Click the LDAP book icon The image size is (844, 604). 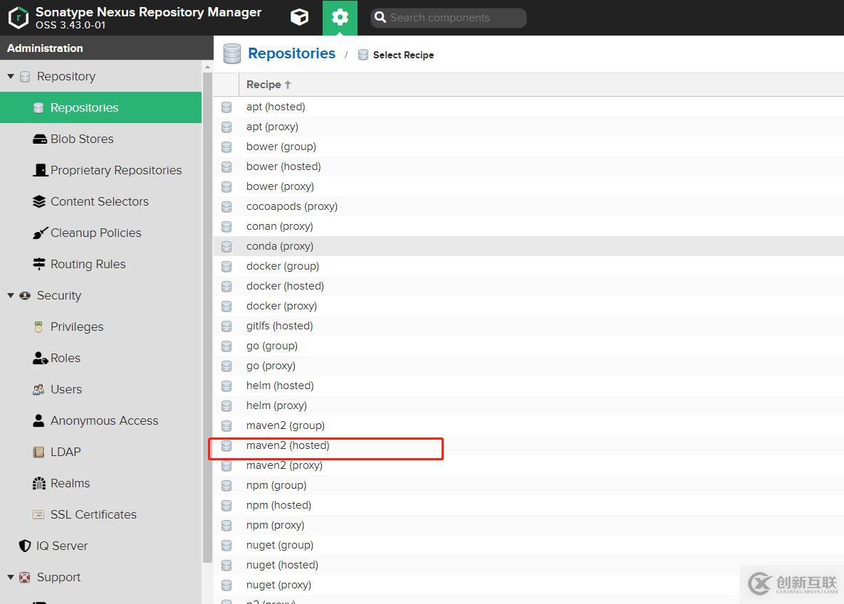38,452
